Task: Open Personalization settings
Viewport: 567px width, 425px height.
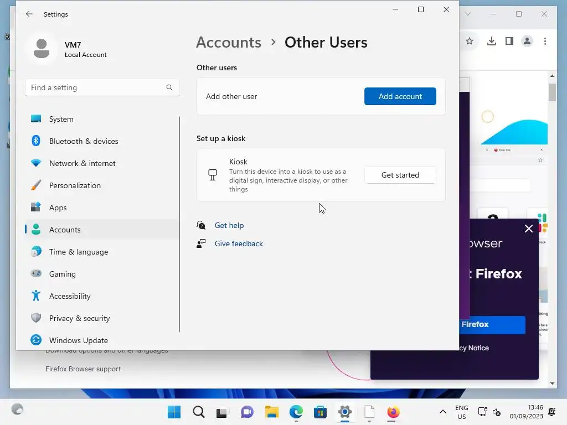Action: tap(102, 185)
